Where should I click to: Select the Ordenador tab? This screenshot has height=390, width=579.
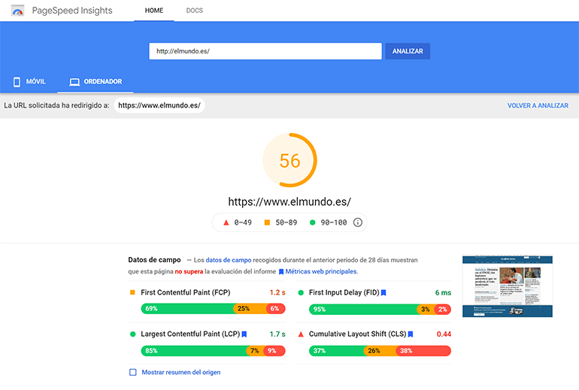tap(95, 81)
